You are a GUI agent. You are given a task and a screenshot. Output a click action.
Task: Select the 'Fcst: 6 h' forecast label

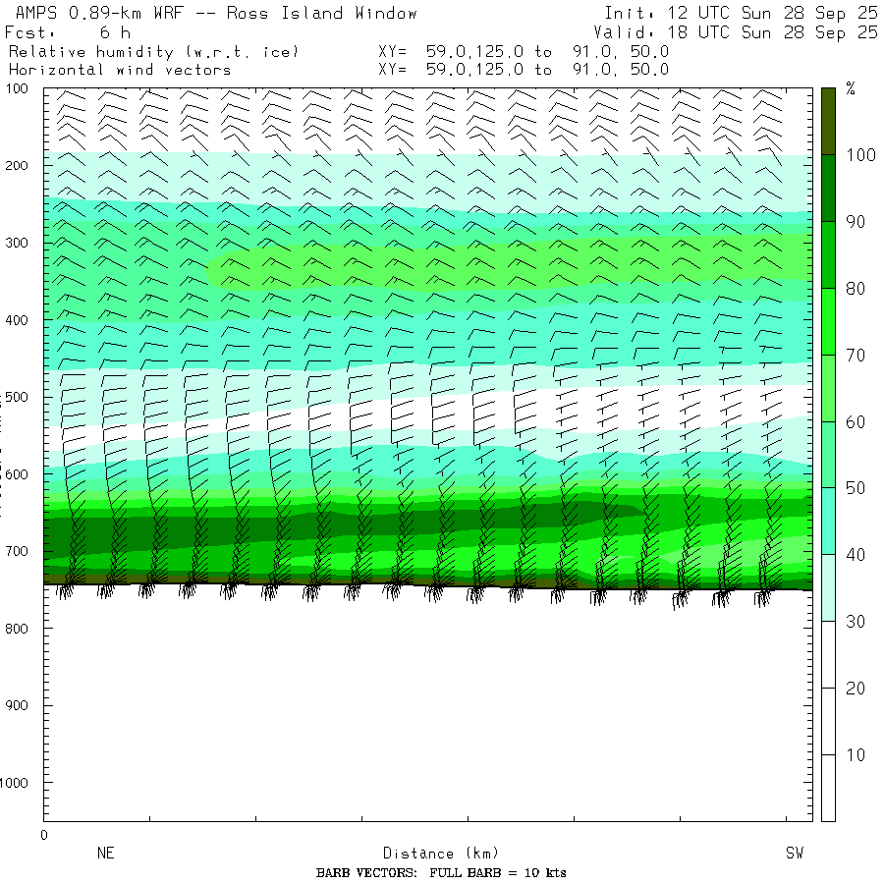point(68,32)
